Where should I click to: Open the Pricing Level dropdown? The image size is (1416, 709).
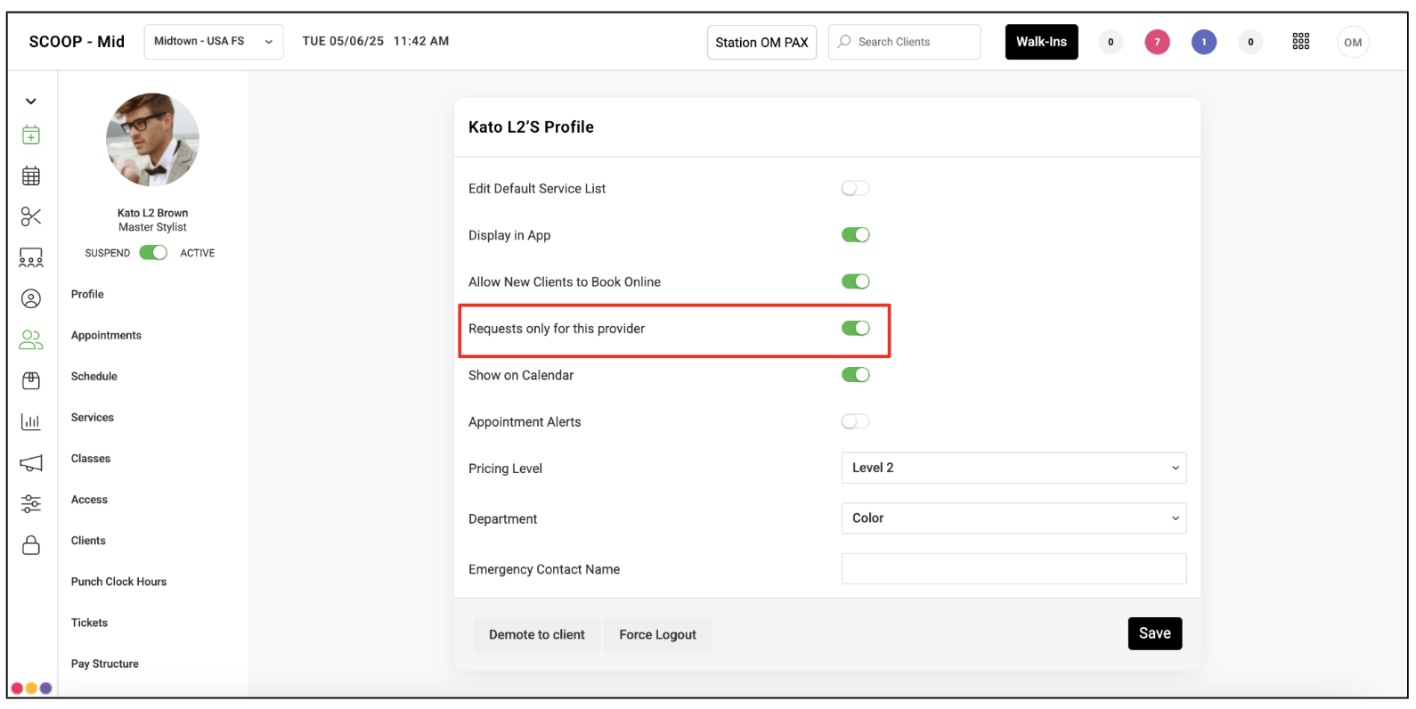(1013, 468)
